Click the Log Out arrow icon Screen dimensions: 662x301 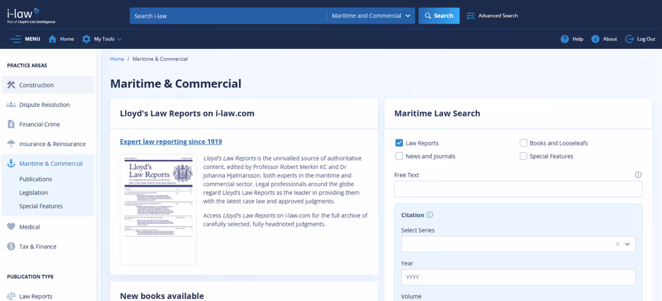coord(629,39)
